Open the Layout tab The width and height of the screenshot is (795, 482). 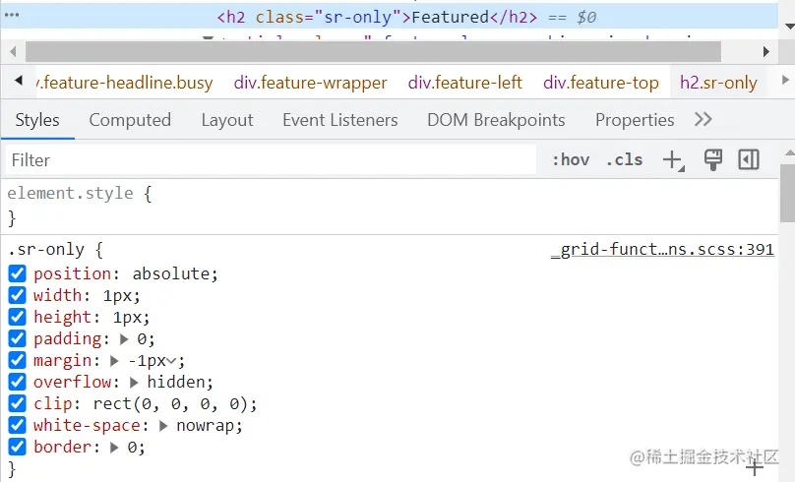pos(227,120)
